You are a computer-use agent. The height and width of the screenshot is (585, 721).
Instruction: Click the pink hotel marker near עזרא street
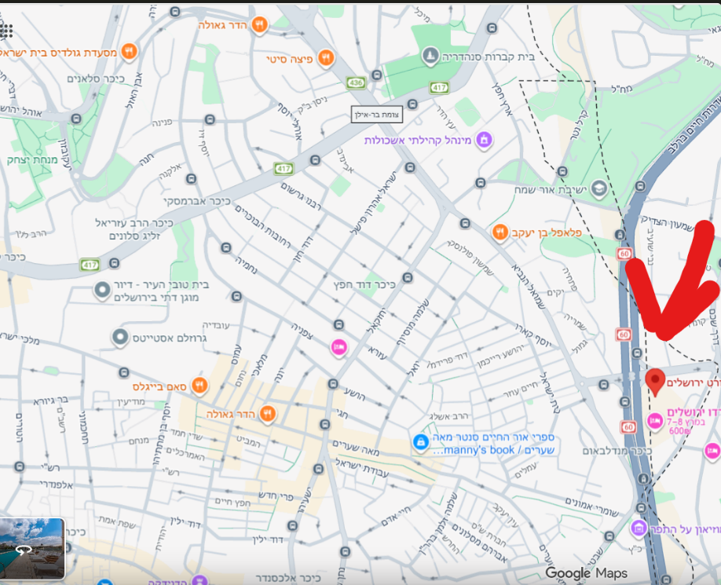point(339,347)
